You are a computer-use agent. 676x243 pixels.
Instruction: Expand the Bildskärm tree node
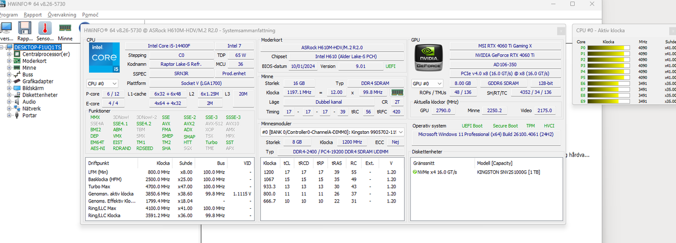[x=9, y=88]
